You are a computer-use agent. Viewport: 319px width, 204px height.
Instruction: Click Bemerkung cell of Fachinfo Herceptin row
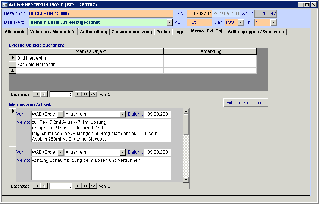click(x=210, y=64)
